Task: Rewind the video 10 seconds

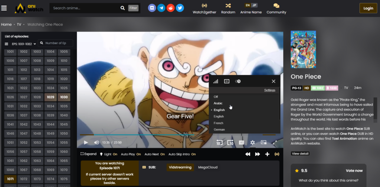Action: pos(219,142)
